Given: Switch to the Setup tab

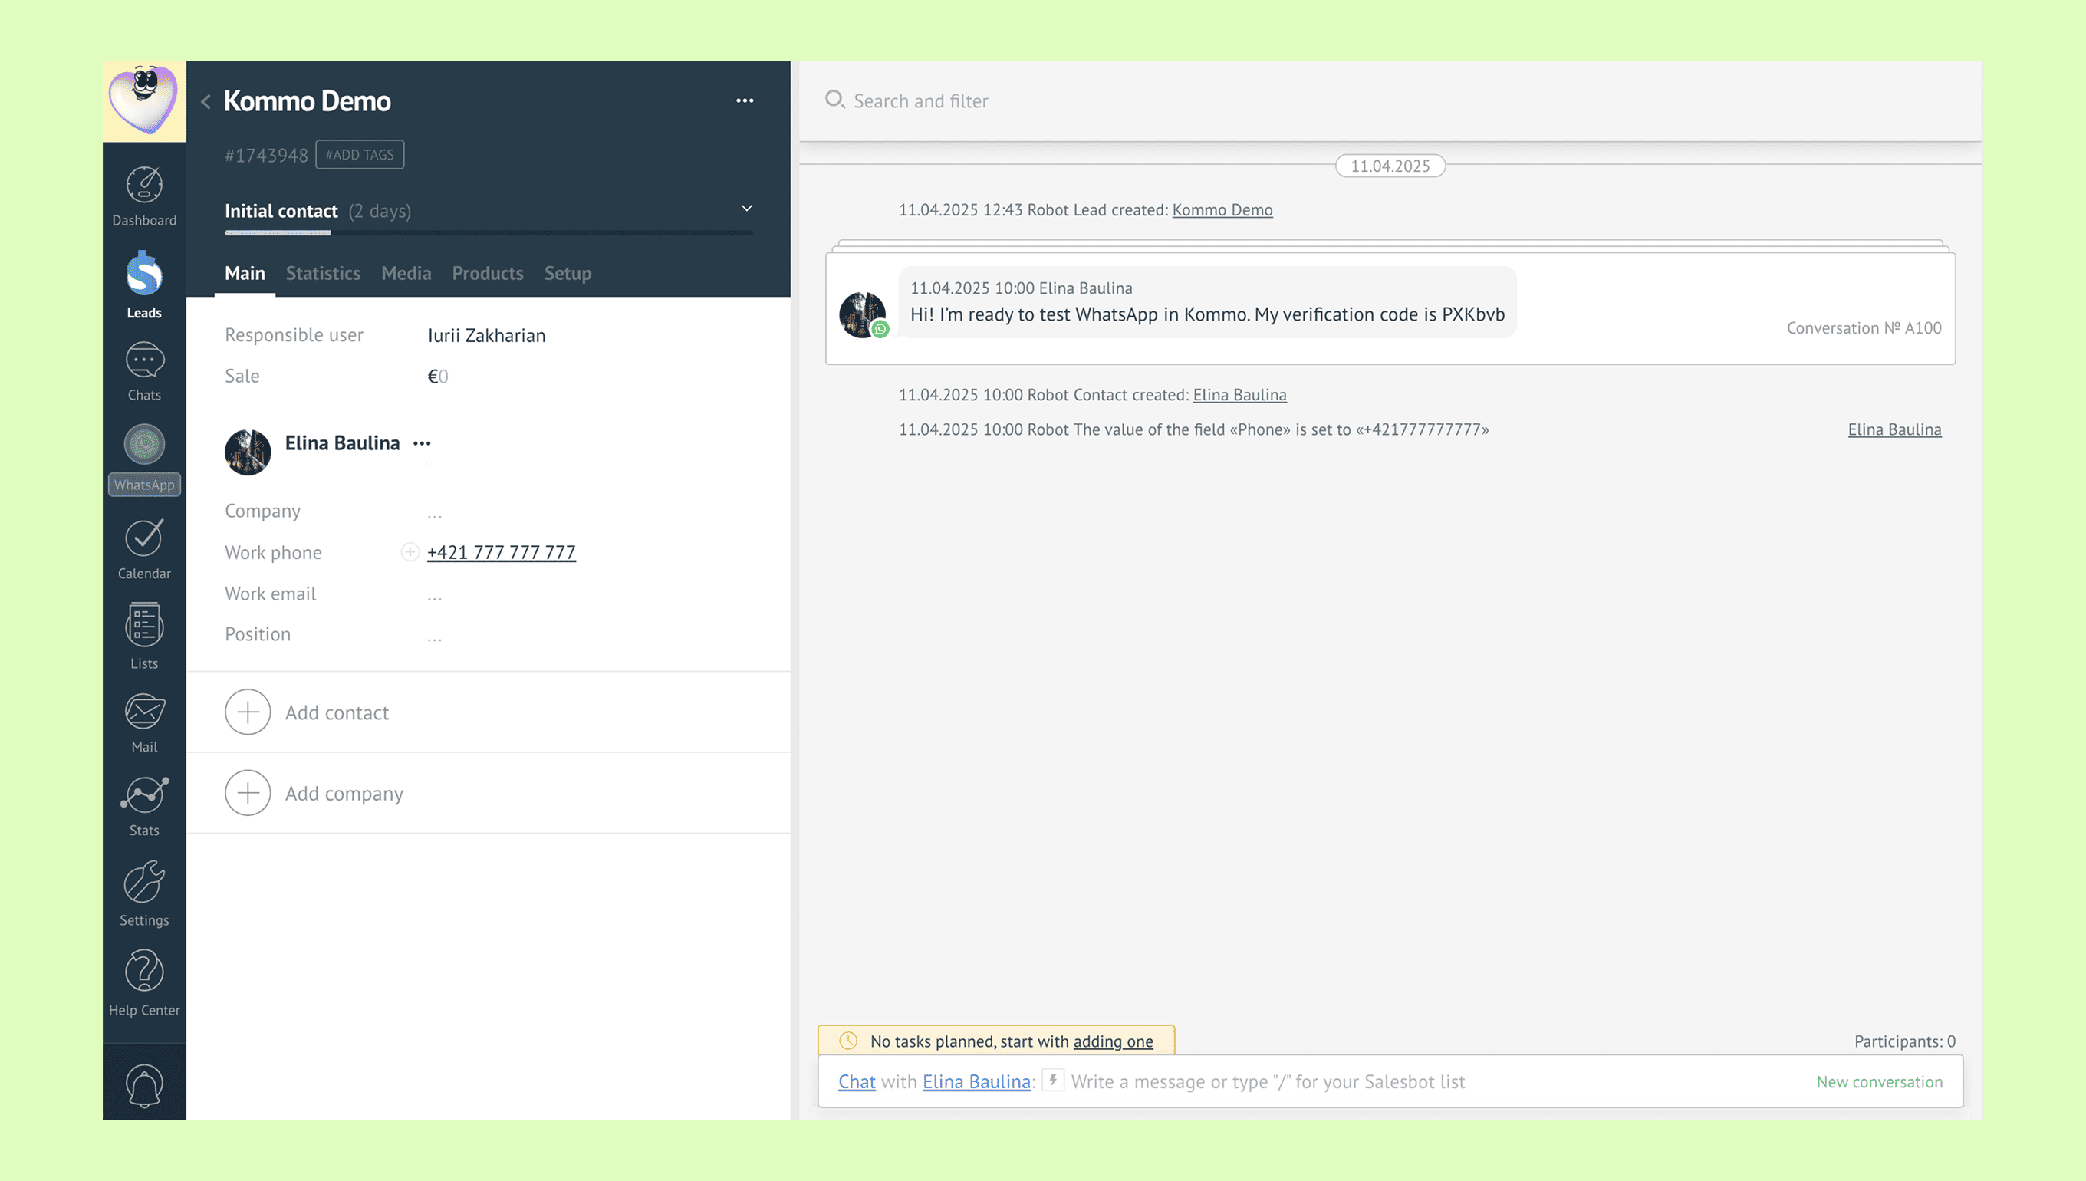Looking at the screenshot, I should click(x=568, y=273).
